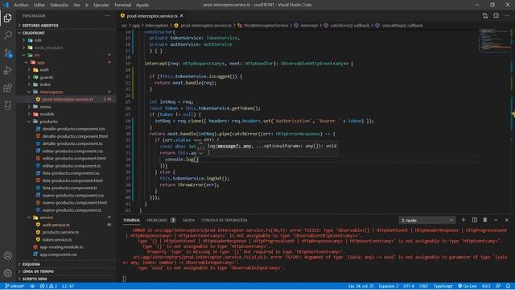Image resolution: width=515 pixels, height=290 pixels.
Task: Click the Explorer more actions ellipsis
Action: [108, 16]
